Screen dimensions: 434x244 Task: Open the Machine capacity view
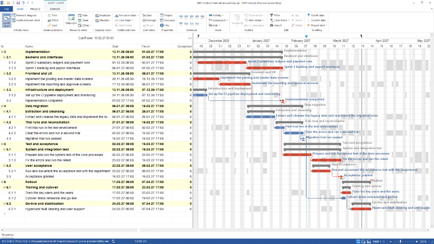(x=102, y=20)
